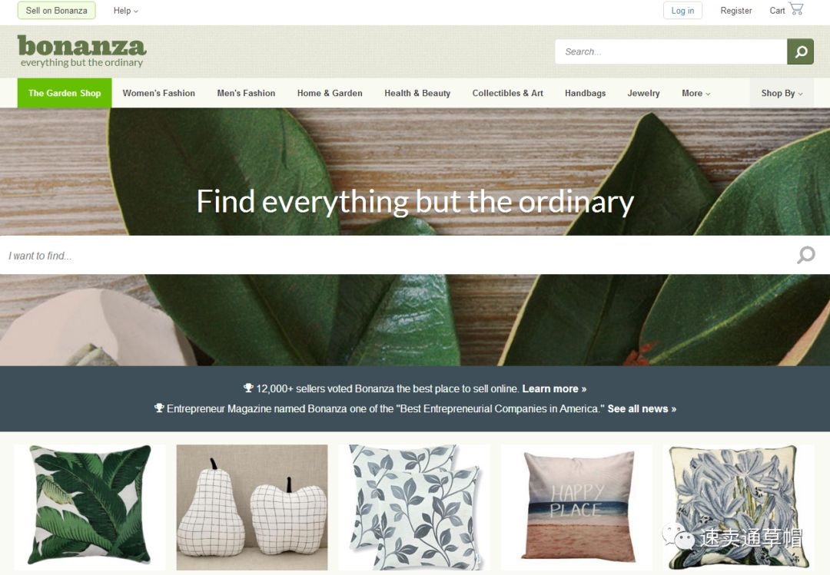Select Collectibles & Art category
830x575 pixels.
508,93
